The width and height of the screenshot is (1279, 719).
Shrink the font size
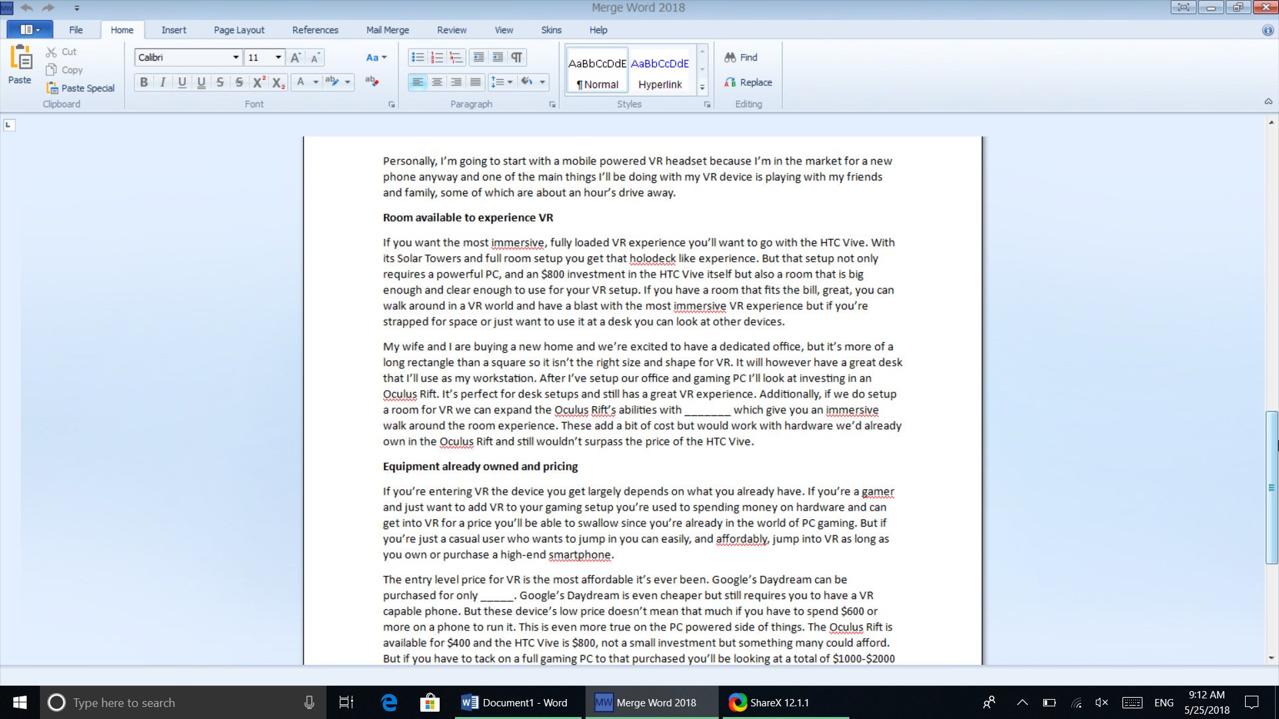[315, 58]
